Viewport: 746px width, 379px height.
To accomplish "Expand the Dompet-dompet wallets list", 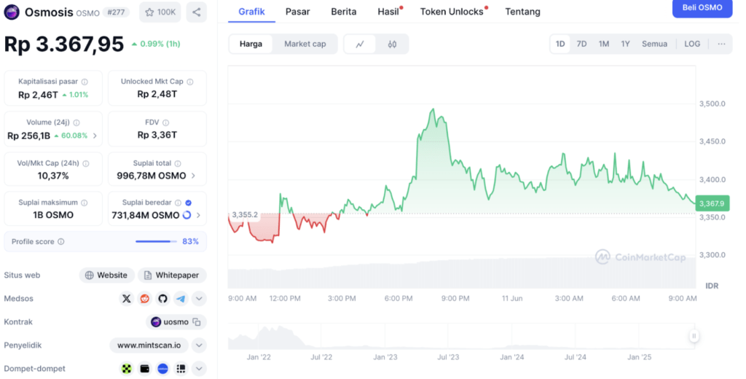I will pyautogui.click(x=199, y=369).
